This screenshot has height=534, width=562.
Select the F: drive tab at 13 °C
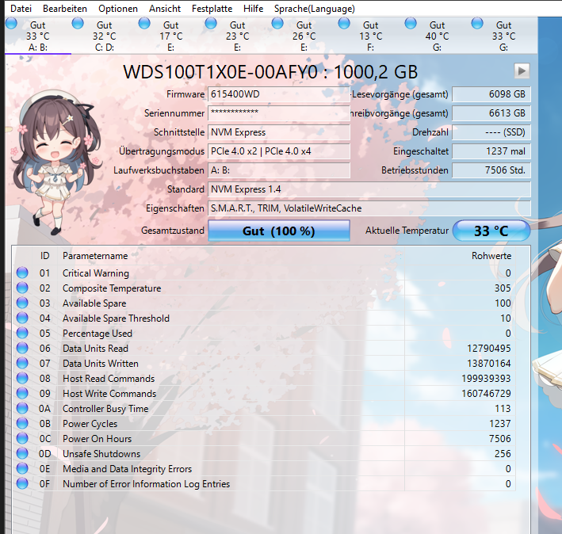point(371,36)
